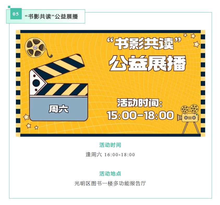Click the small star below the clapperboard

[x=36, y=128]
